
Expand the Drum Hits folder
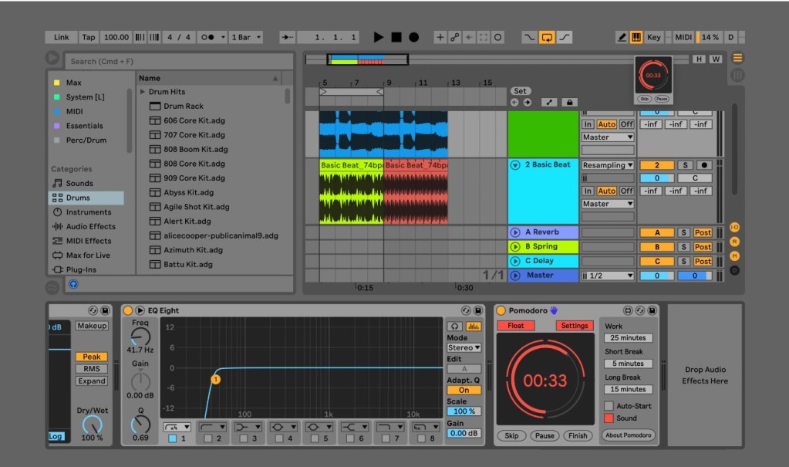pyautogui.click(x=143, y=92)
